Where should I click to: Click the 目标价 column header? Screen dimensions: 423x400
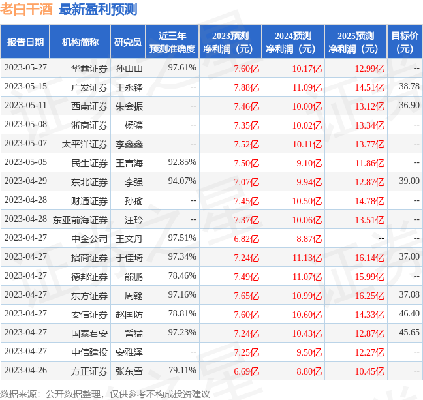pos(405,42)
